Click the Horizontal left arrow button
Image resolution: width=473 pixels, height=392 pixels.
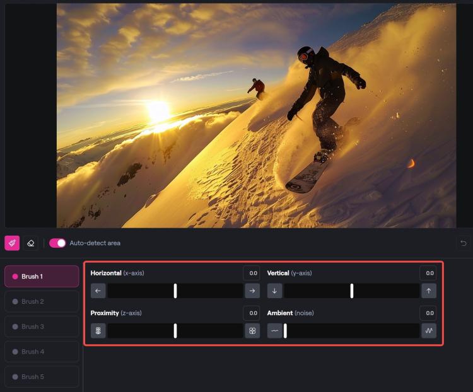pos(98,291)
